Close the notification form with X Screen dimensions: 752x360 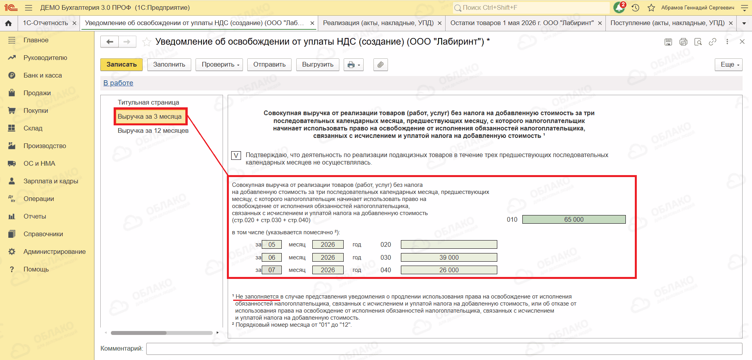(742, 42)
